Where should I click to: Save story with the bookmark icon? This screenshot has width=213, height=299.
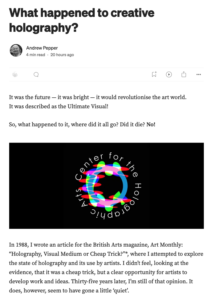[x=154, y=74]
